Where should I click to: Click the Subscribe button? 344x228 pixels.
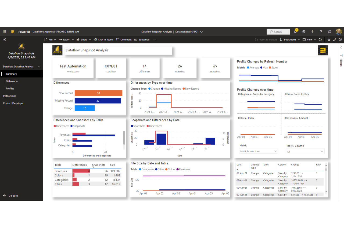click(x=142, y=39)
